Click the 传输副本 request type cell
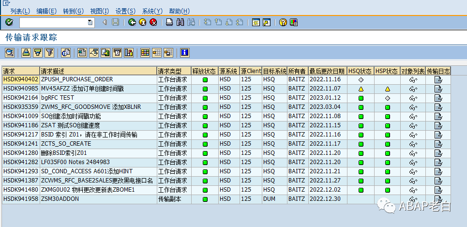Image resolution: width=467 pixels, height=227 pixels. 174,199
